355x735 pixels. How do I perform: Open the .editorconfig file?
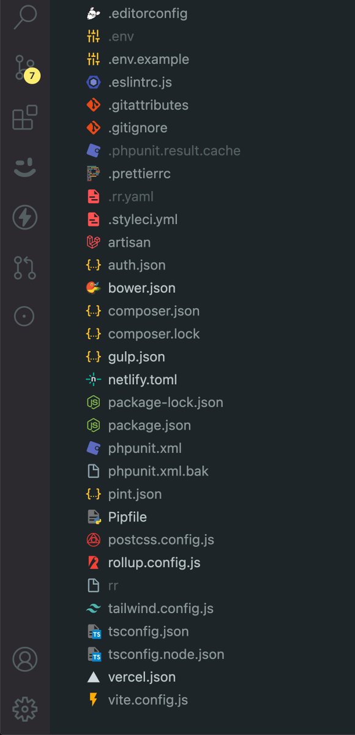pyautogui.click(x=148, y=13)
